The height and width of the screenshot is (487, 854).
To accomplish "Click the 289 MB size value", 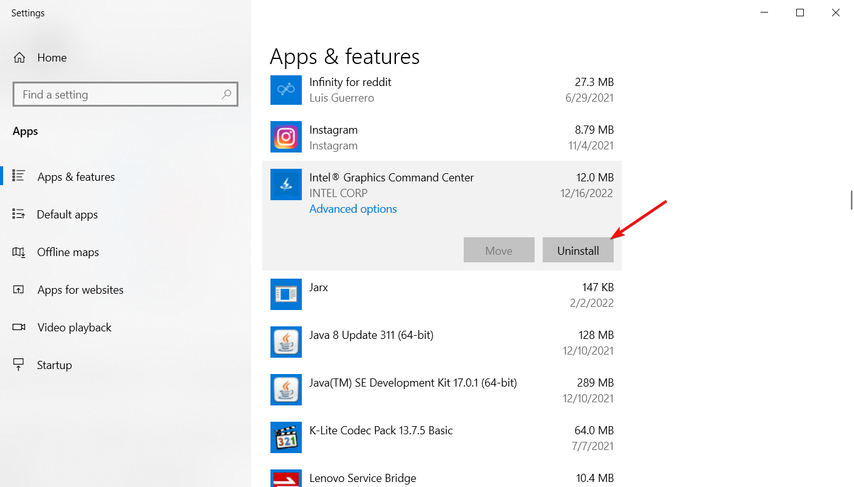I will (595, 383).
